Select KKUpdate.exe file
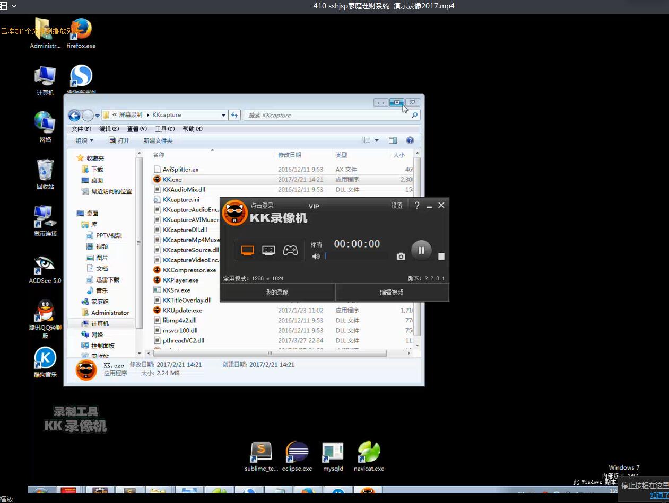Image resolution: width=669 pixels, height=503 pixels. click(183, 310)
